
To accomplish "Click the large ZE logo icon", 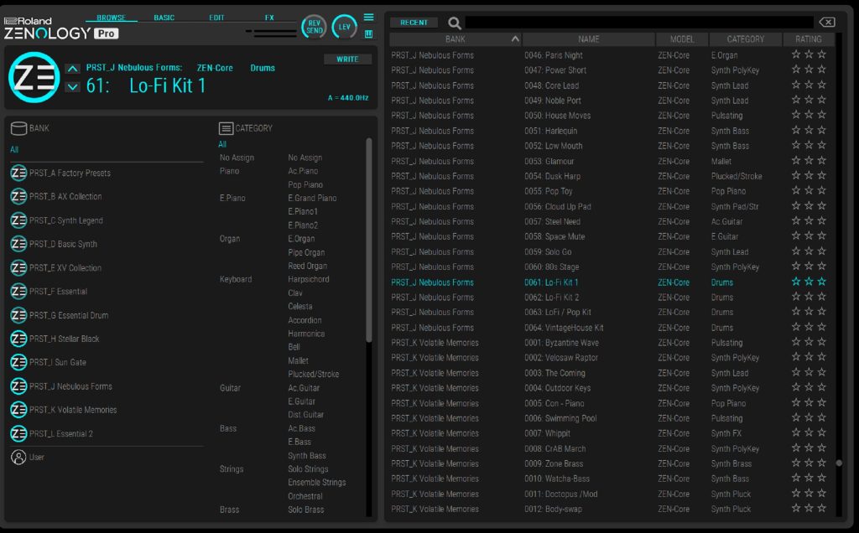I will pos(34,77).
